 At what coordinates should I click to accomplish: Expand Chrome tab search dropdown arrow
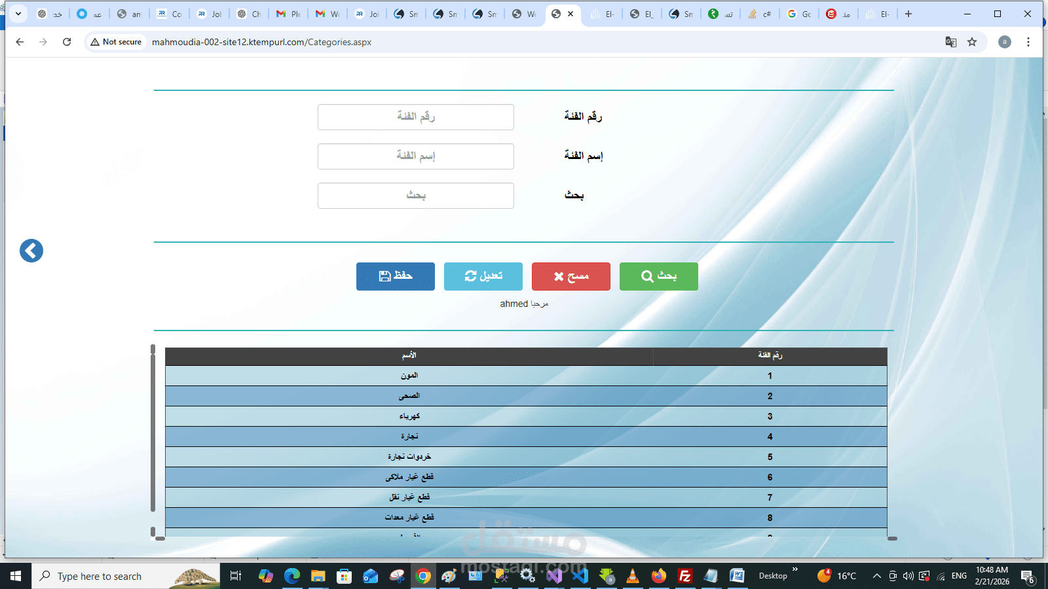(18, 14)
